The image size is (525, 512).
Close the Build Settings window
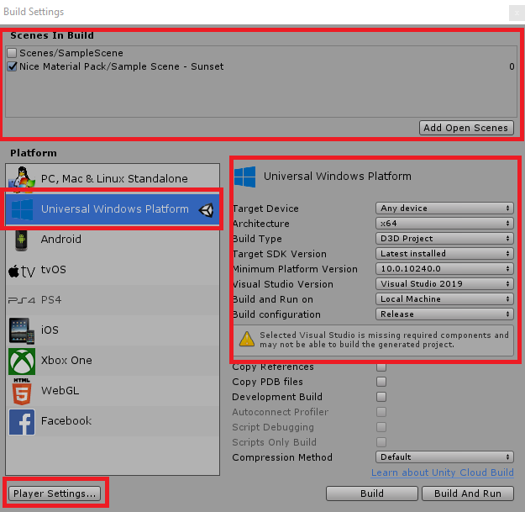pyautogui.click(x=517, y=13)
